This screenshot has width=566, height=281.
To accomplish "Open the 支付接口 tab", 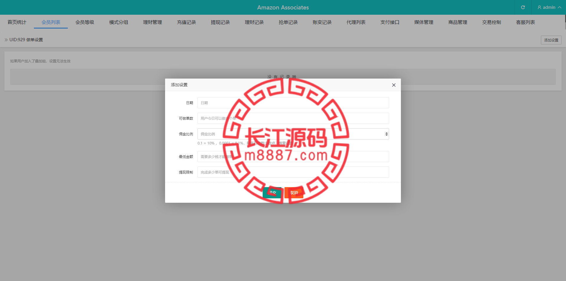I will click(x=390, y=22).
